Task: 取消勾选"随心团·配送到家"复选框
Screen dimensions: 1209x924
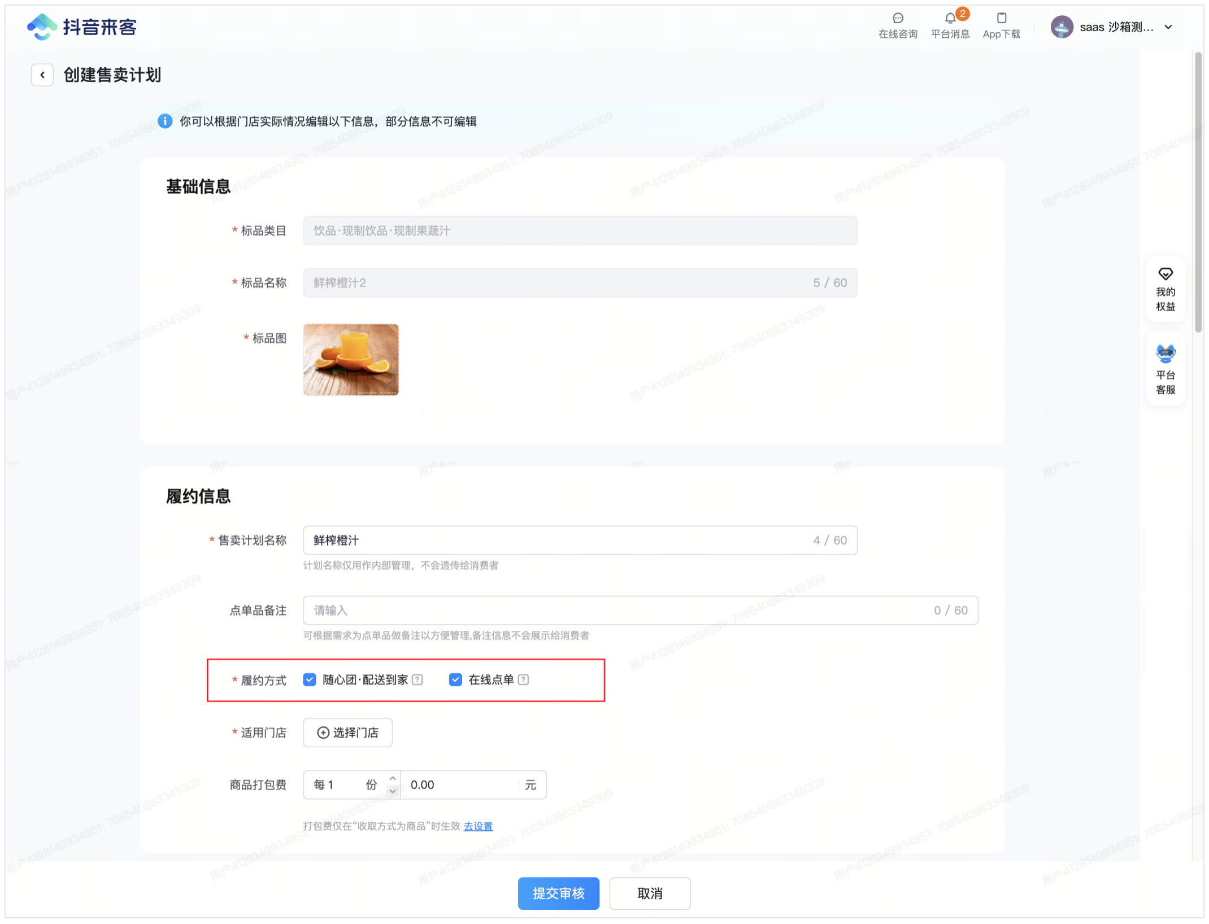Action: pos(309,679)
